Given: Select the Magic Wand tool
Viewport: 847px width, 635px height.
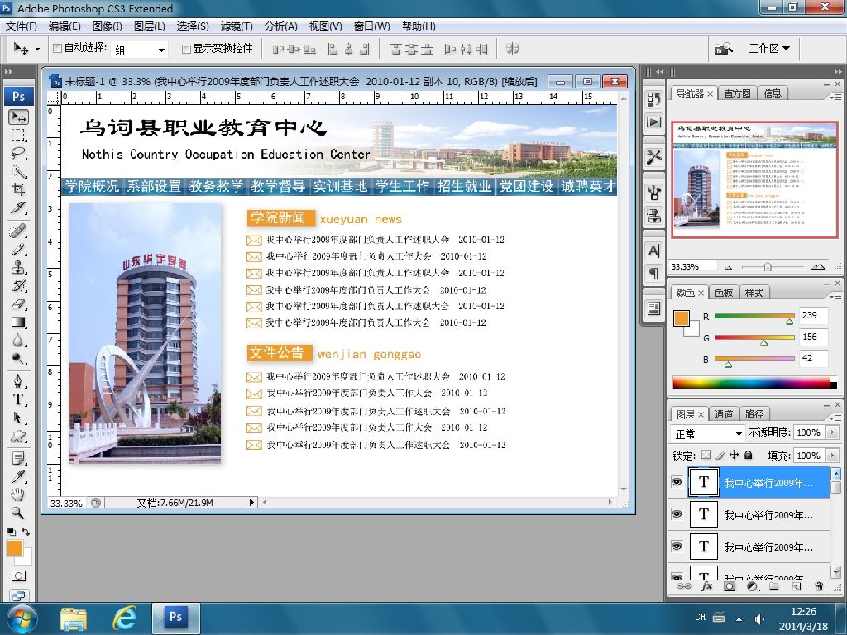Looking at the screenshot, I should [18, 172].
